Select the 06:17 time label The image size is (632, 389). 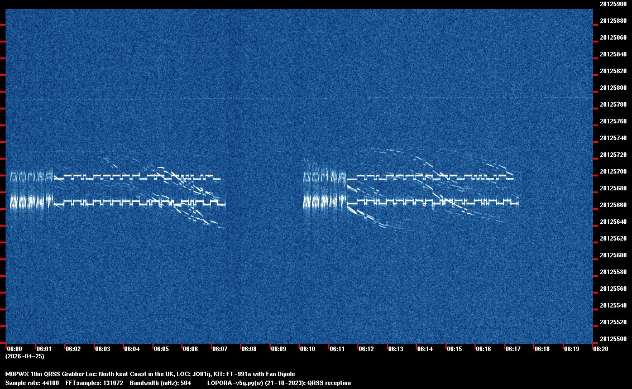513,349
